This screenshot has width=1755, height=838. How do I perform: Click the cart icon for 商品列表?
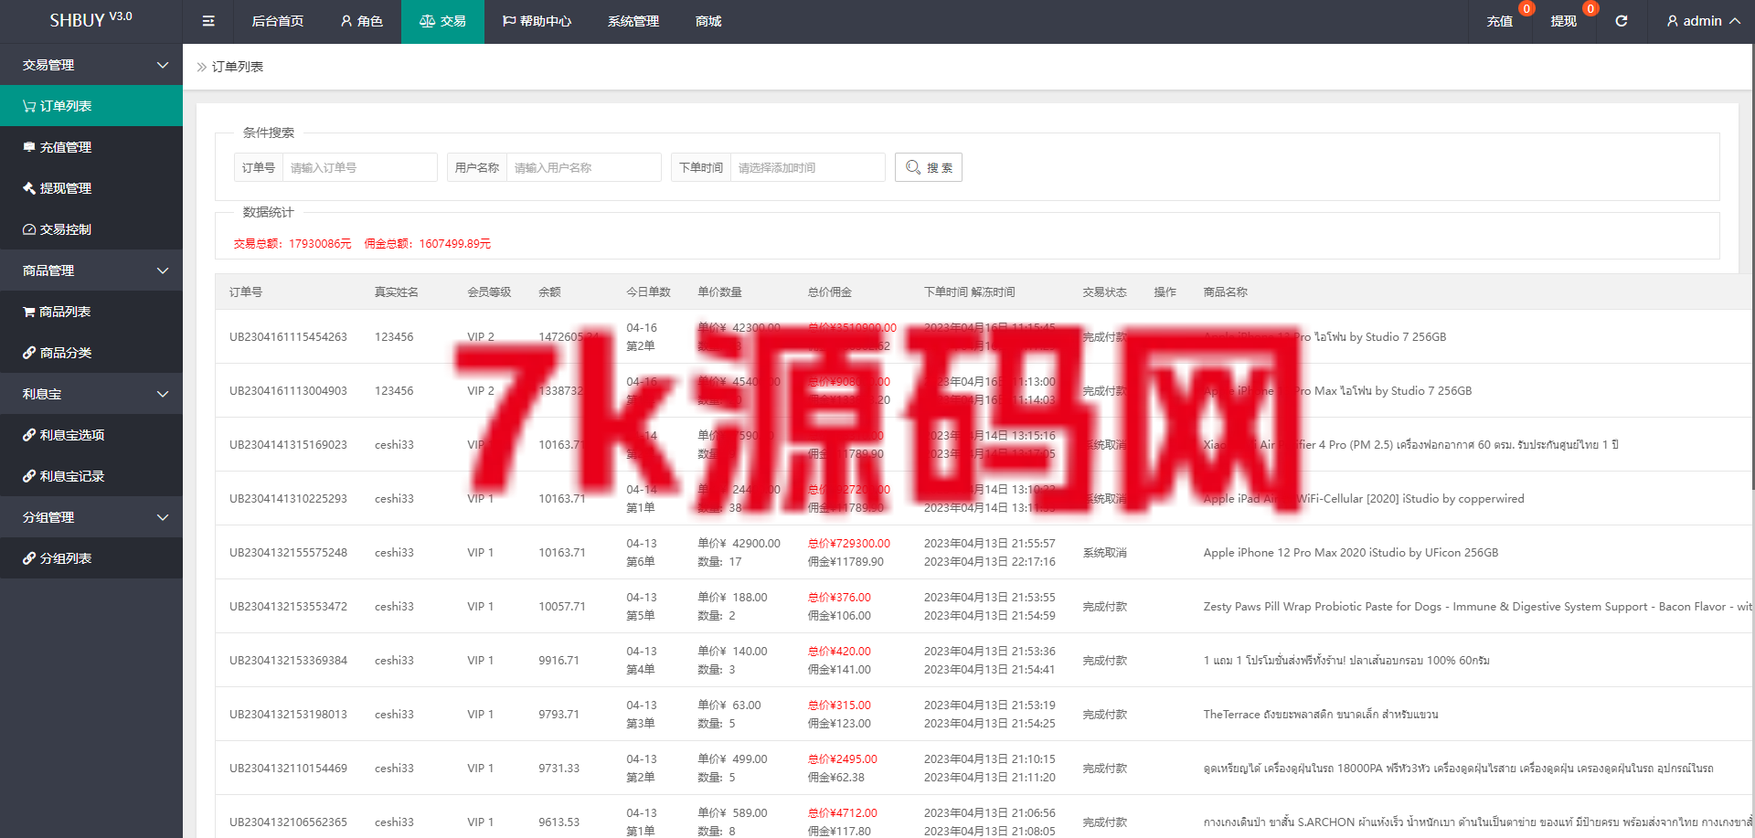(29, 312)
